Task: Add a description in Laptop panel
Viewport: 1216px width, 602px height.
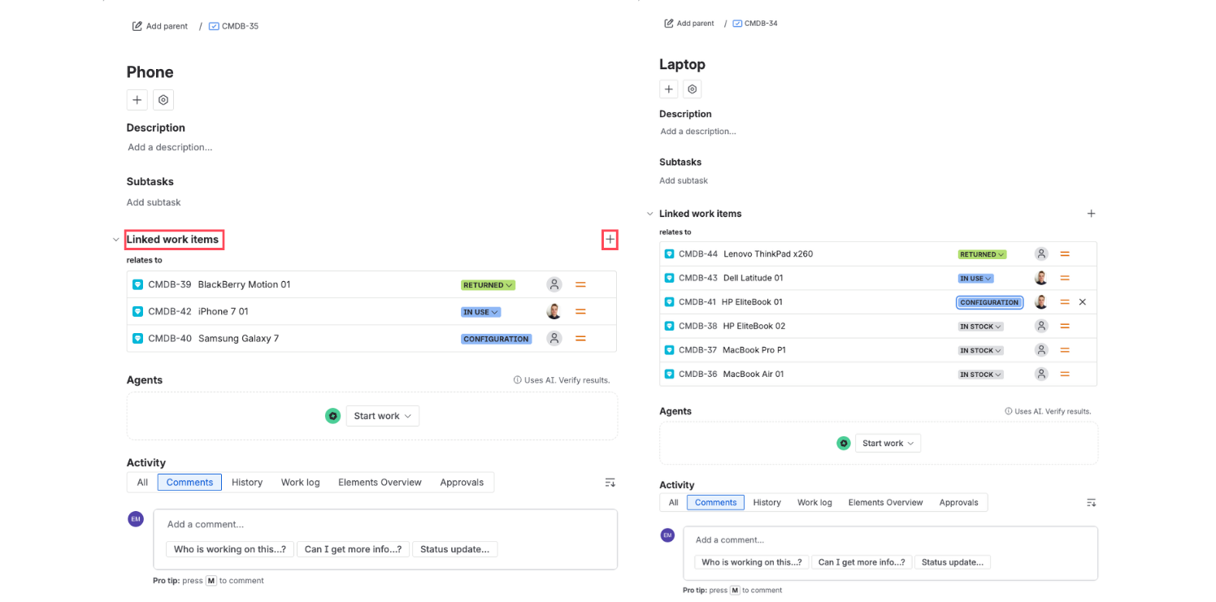Action: (x=698, y=132)
